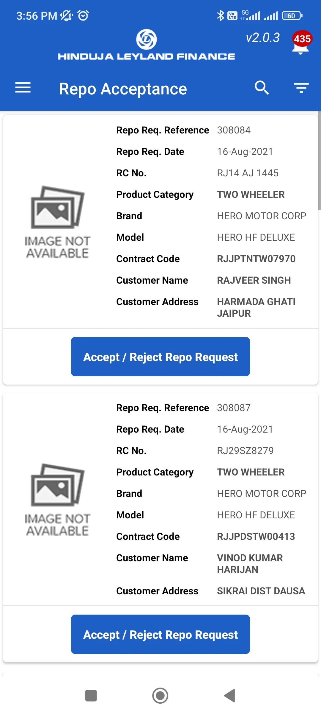This screenshot has height=715, width=321.
Task: Open the filter icon on the toolbar
Action: click(x=301, y=88)
